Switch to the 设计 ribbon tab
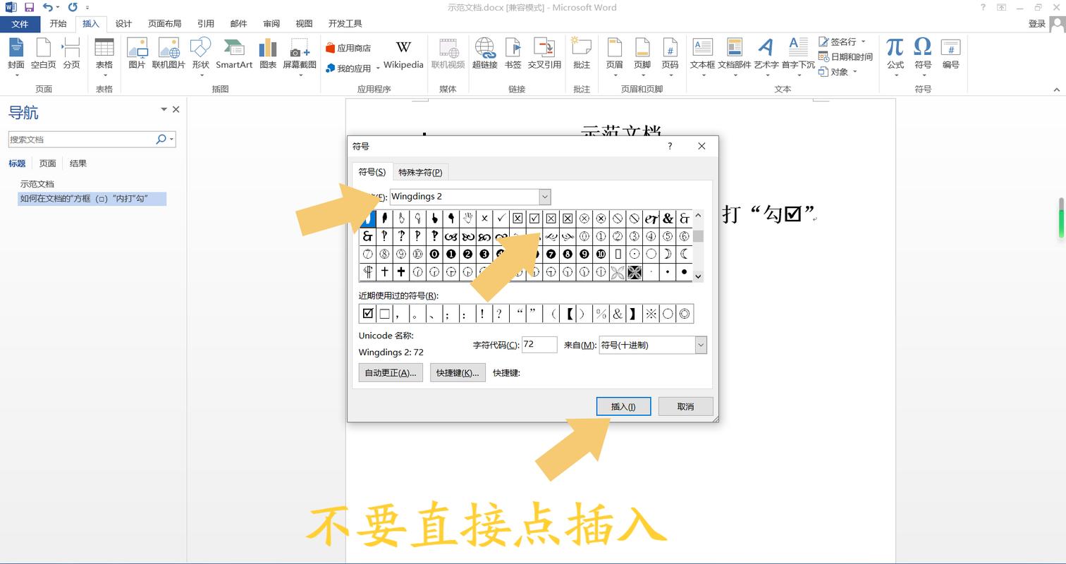 123,24
